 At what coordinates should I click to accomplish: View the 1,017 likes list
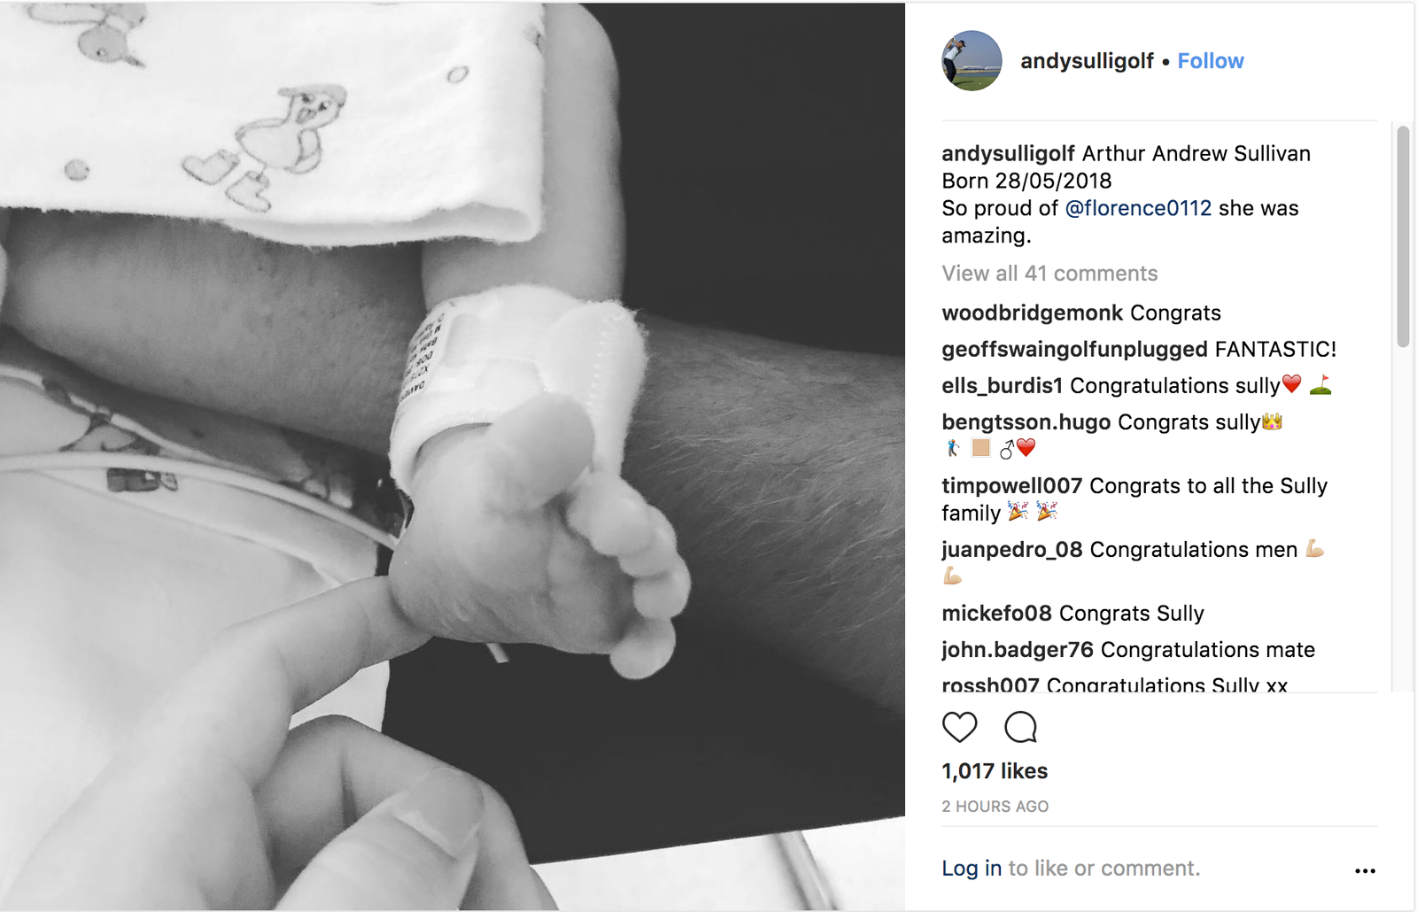(x=995, y=771)
